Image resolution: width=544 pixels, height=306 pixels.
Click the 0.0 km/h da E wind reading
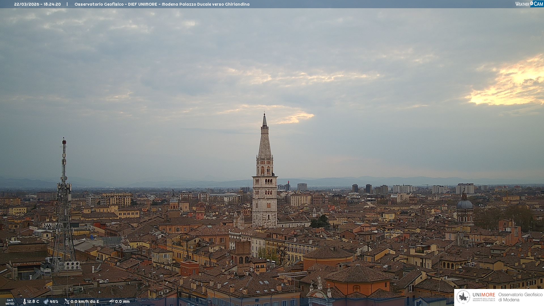pyautogui.click(x=85, y=301)
